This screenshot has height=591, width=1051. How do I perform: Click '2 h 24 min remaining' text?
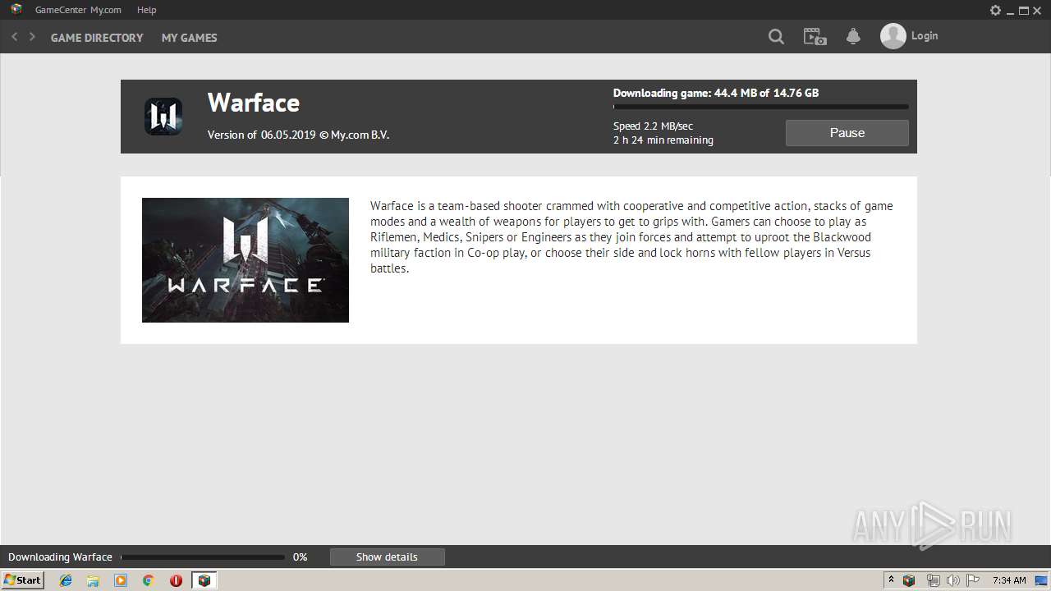[663, 140]
